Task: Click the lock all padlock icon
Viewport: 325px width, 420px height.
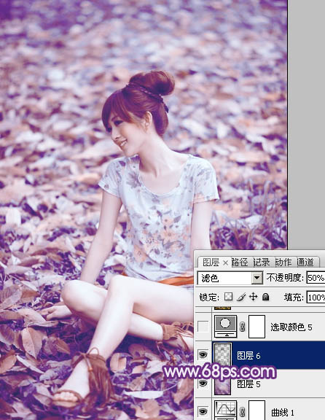Action: (x=265, y=297)
